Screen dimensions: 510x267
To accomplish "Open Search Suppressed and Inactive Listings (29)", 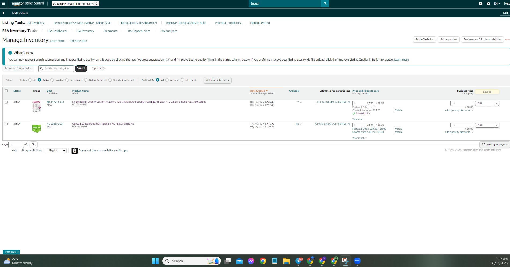I will pyautogui.click(x=82, y=23).
